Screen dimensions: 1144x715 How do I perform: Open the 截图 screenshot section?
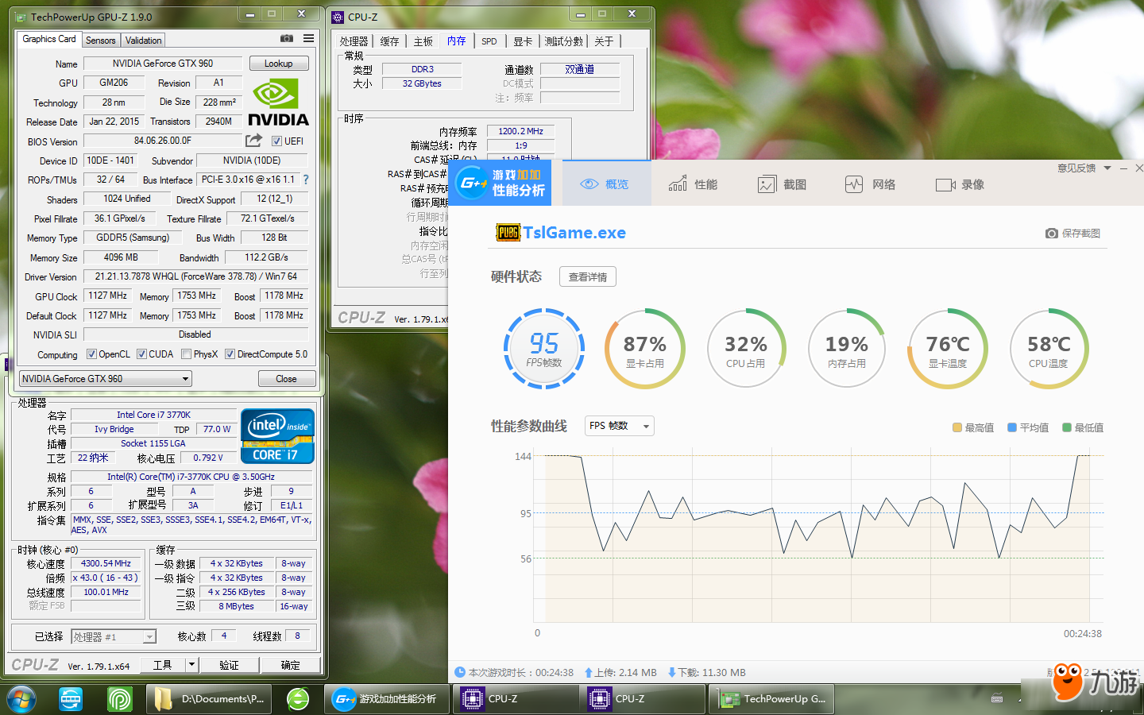(x=782, y=184)
